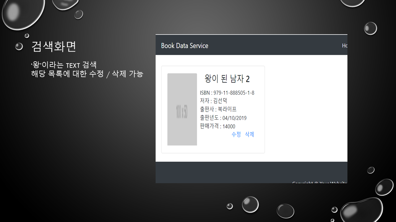Click the 해당 목록에 대한 수정 / 삭제 가능 line
The width and height of the screenshot is (396, 222).
coord(87,74)
